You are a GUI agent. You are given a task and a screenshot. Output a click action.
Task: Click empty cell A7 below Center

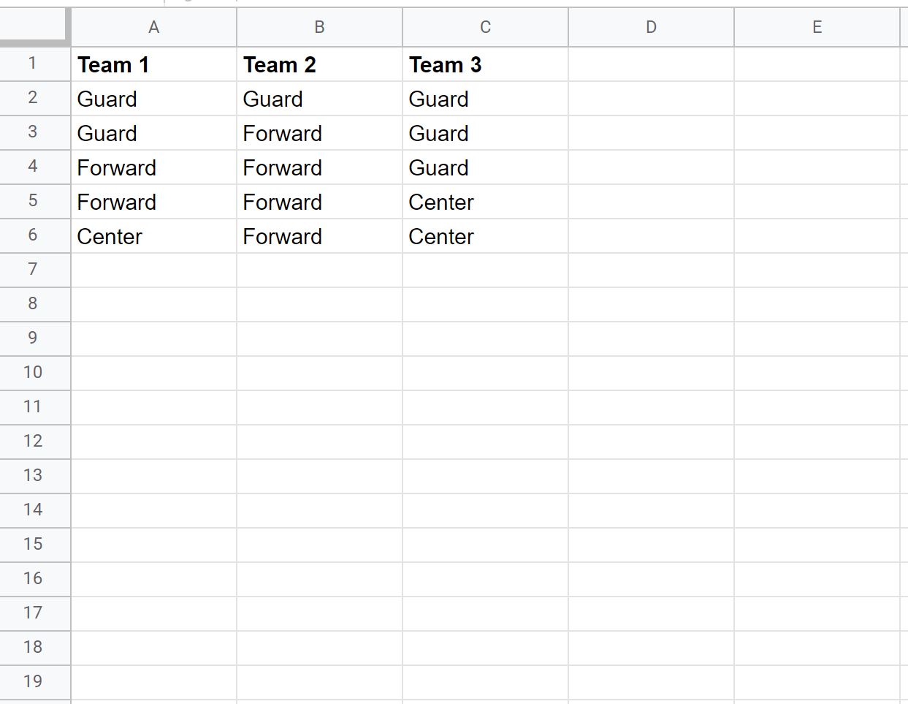pyautogui.click(x=153, y=270)
